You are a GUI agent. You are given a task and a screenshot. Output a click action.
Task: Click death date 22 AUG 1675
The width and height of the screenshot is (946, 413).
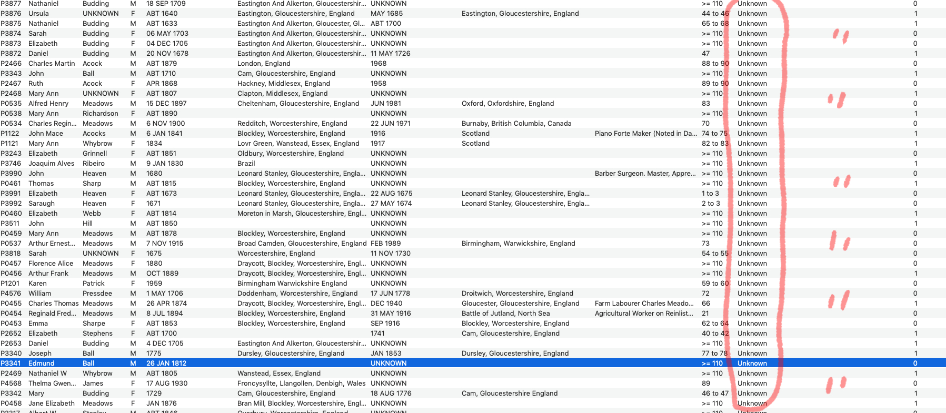point(392,194)
